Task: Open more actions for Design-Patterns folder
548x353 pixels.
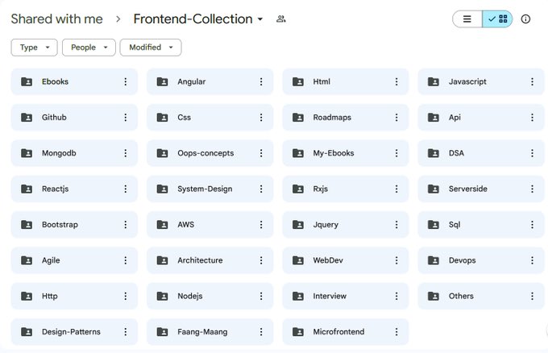Action: 126,332
